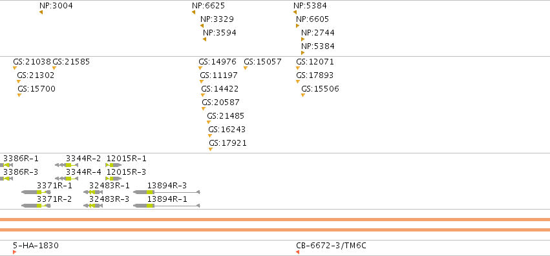550x256 pixels.
Task: Select the 3386R-3 transcript glyph
Action: coord(6,179)
